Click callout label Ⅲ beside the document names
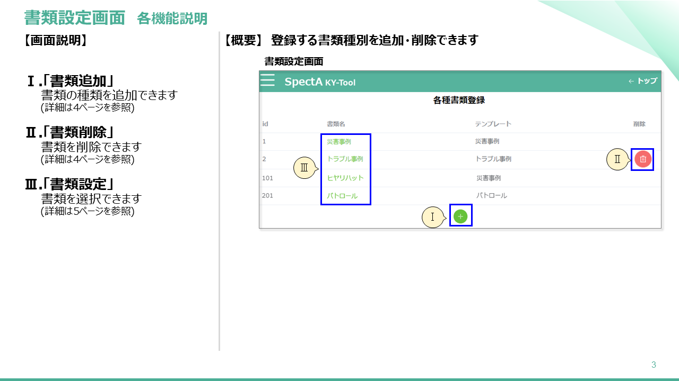Viewport: 679px width, 381px height. point(304,167)
